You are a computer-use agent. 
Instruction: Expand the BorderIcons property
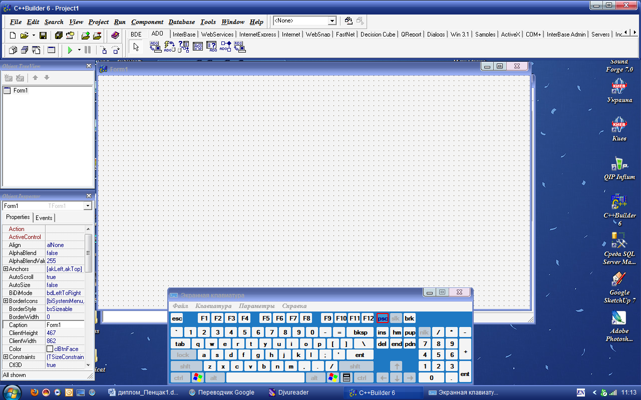tap(6, 301)
